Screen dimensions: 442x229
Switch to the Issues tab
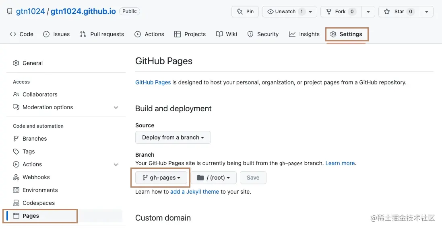pyautogui.click(x=56, y=34)
